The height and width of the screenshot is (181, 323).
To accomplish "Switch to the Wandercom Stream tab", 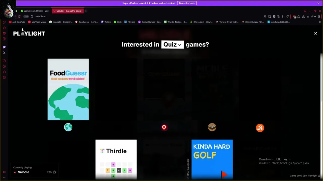I will (x=35, y=11).
